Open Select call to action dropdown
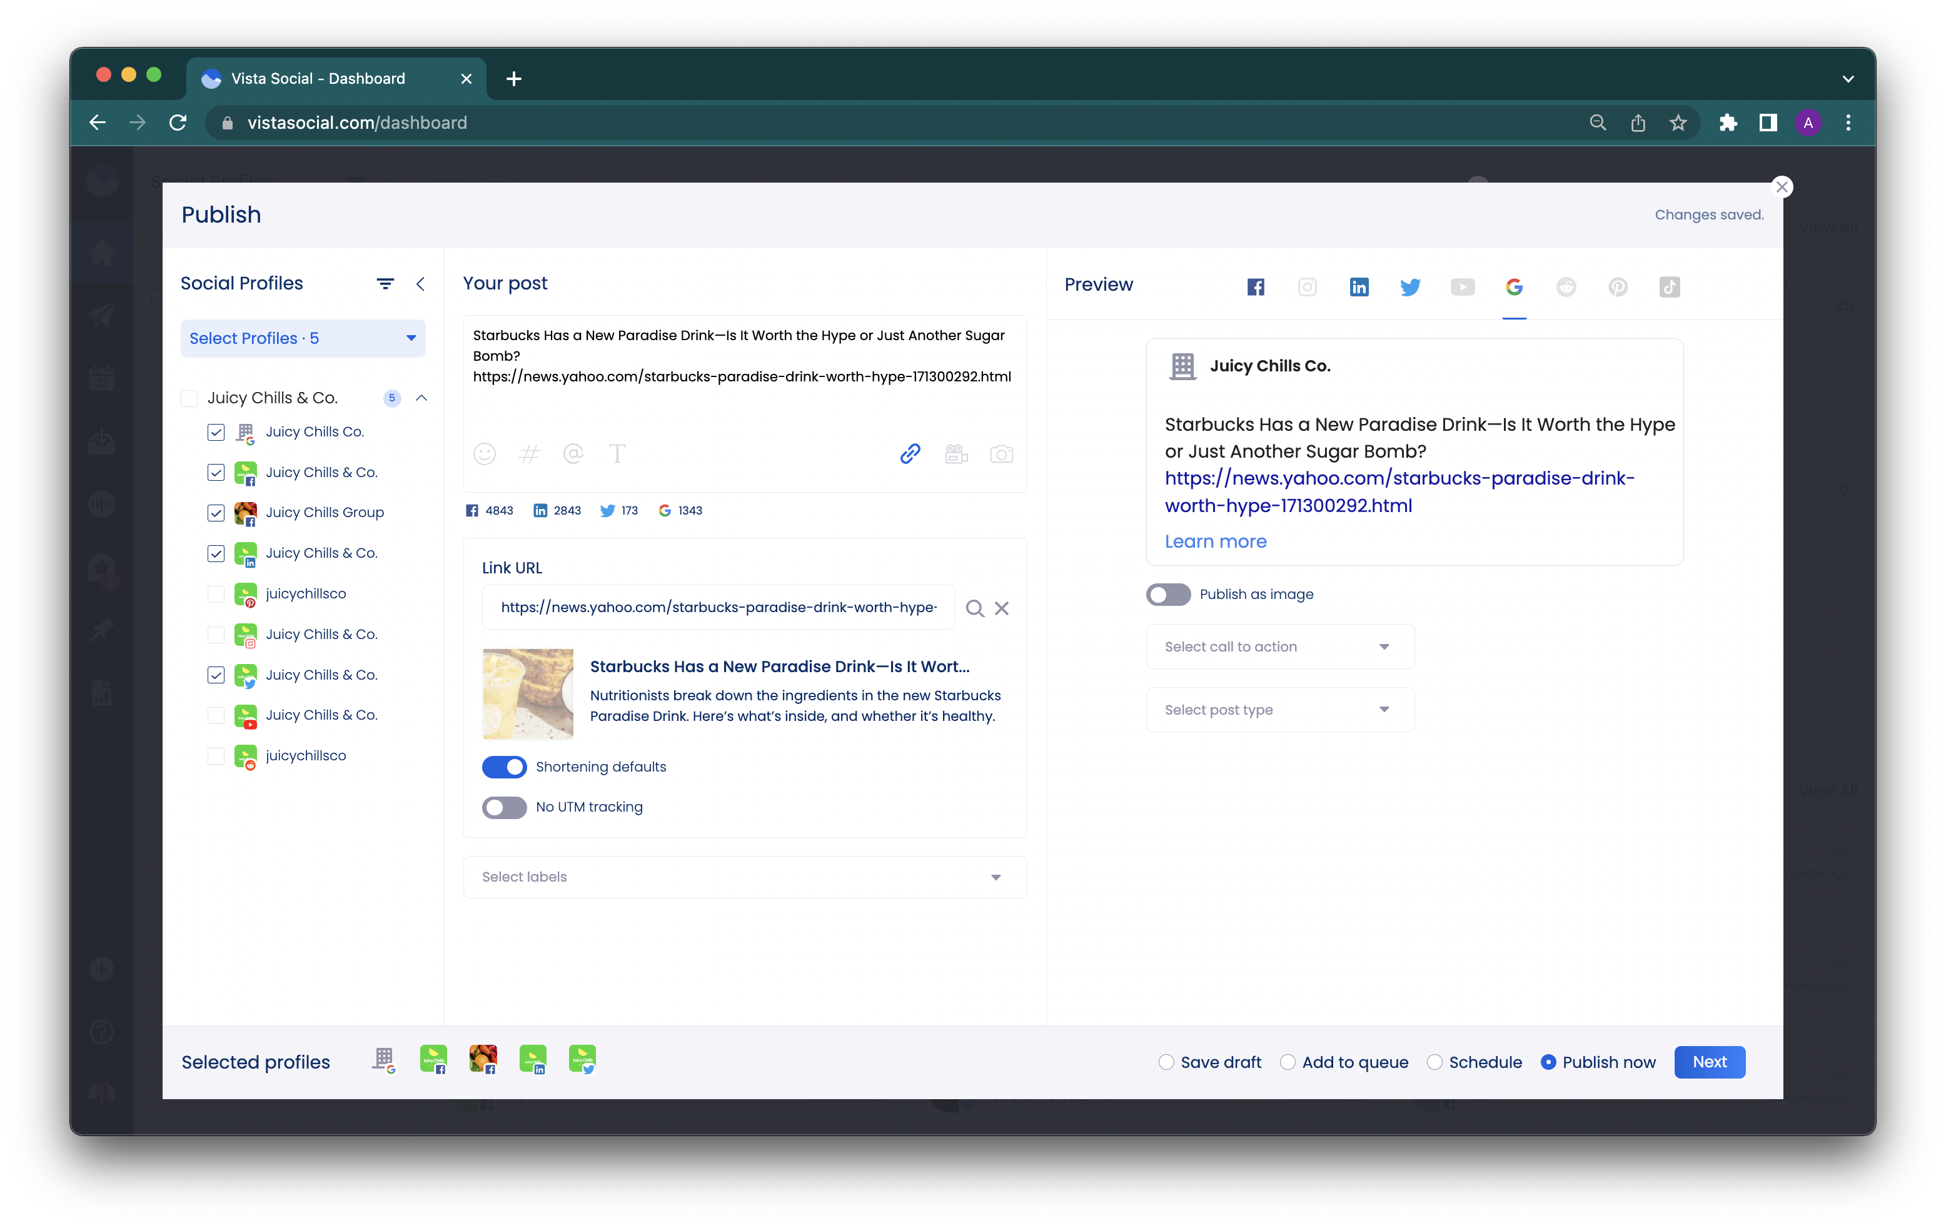The image size is (1946, 1228). (1279, 647)
